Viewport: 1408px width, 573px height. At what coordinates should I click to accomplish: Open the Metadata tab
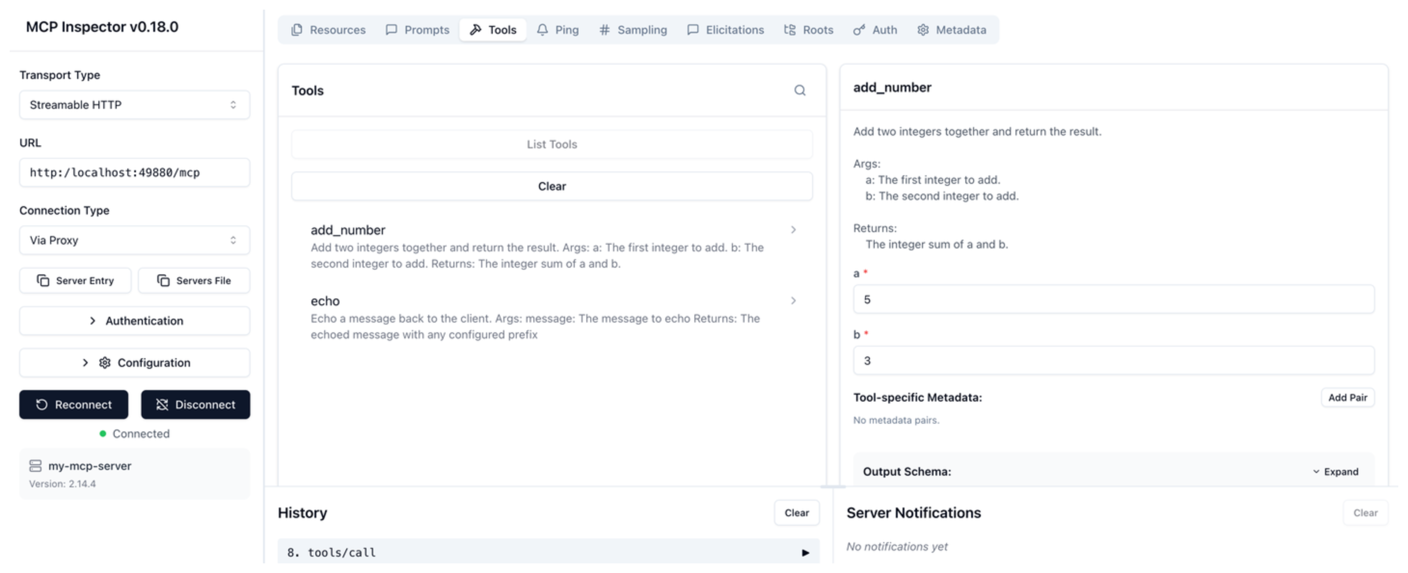point(951,30)
